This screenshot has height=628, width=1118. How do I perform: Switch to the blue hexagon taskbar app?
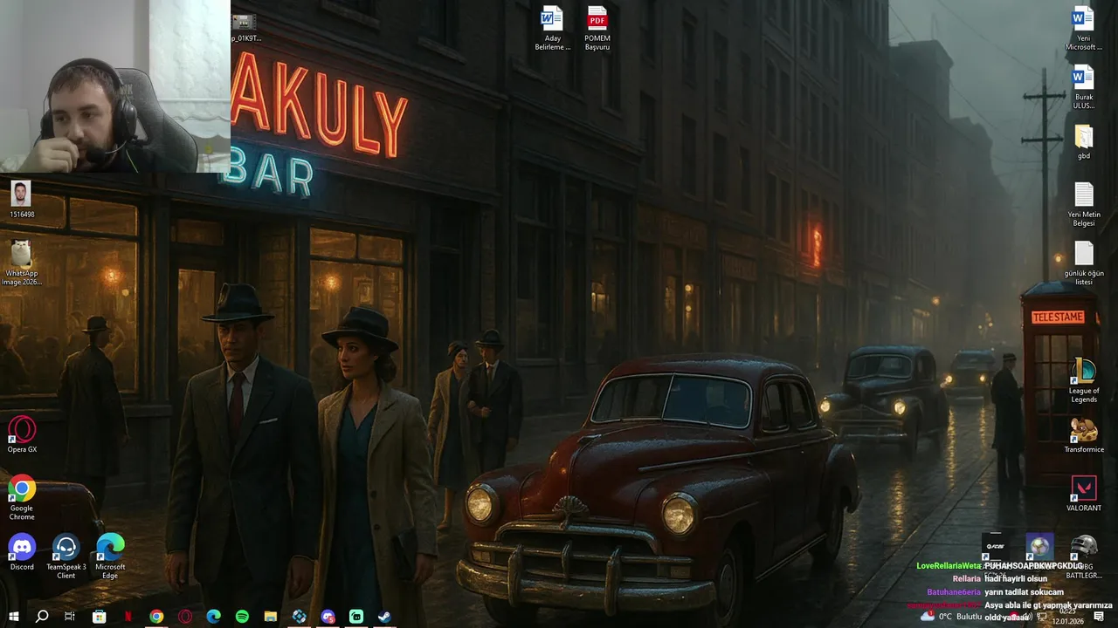pos(299,617)
